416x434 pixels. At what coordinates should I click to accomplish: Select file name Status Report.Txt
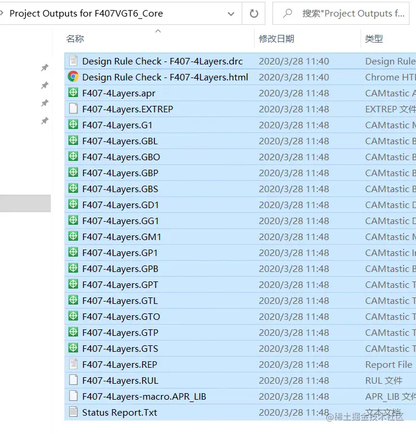point(119,412)
